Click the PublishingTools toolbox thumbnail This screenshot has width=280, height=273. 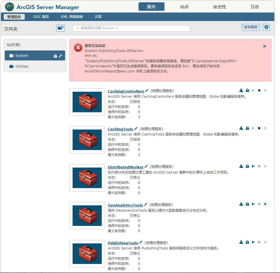87,254
